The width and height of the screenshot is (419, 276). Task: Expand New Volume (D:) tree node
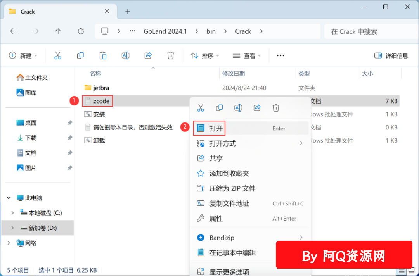12,228
